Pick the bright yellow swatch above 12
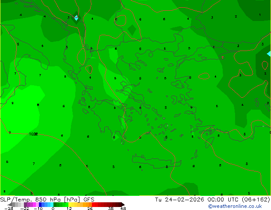The image size is (271, 210). [x=70, y=204]
